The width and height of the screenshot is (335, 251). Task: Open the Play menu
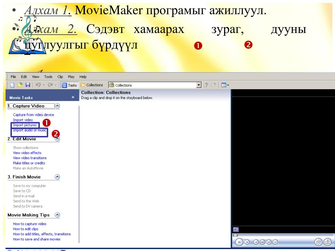71,76
